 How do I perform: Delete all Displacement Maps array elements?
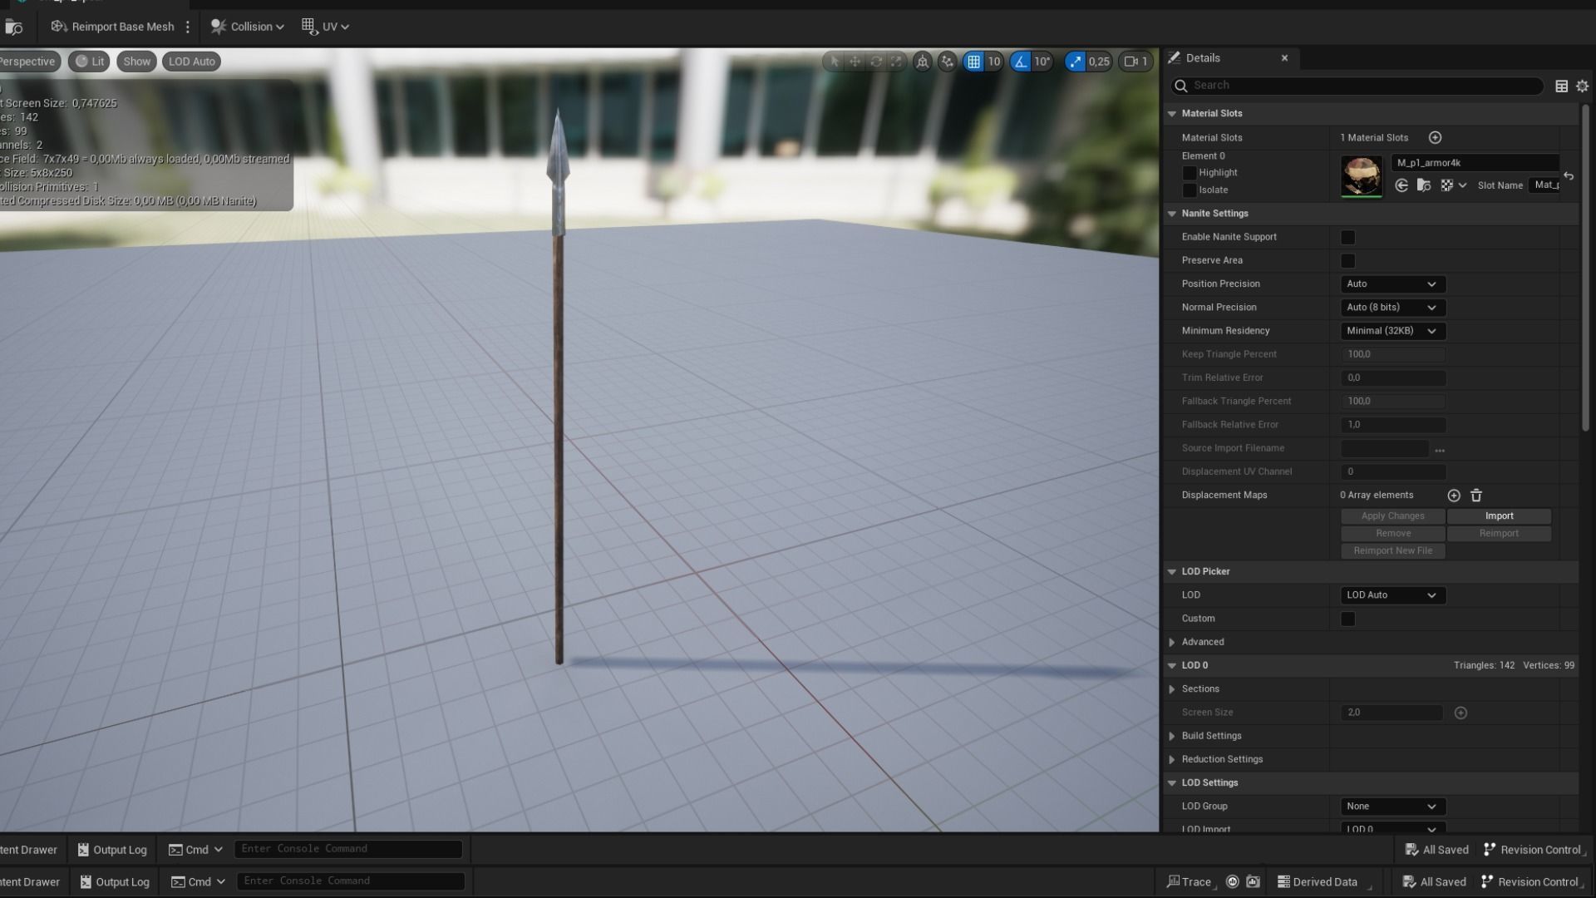coord(1476,496)
